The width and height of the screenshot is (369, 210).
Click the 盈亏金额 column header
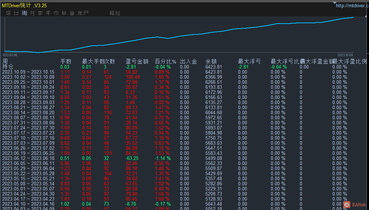pyautogui.click(x=137, y=62)
